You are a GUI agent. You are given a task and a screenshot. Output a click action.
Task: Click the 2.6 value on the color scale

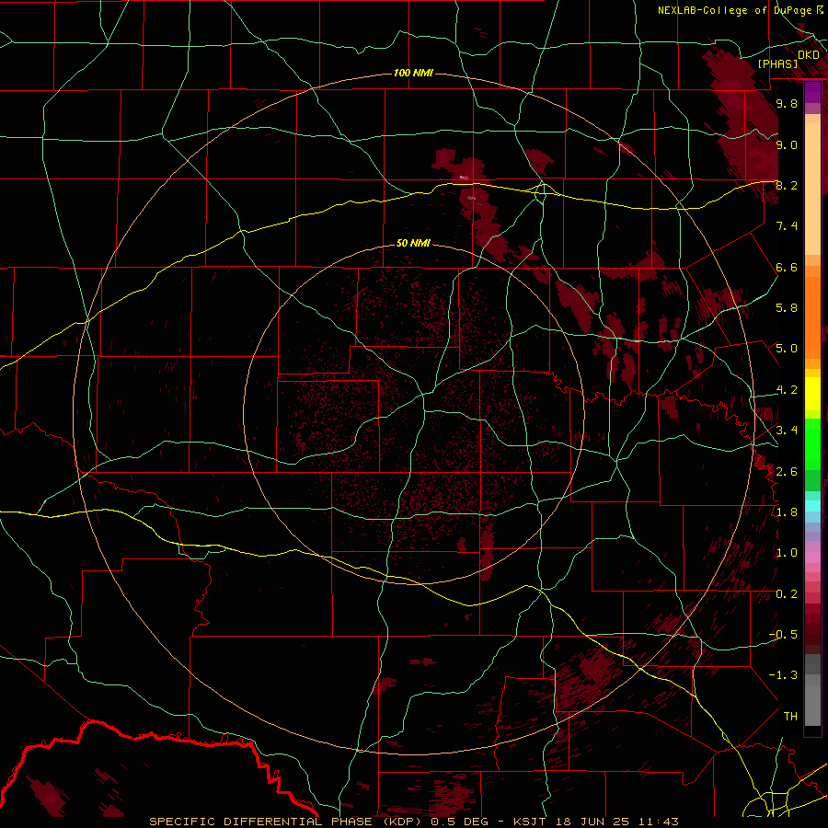click(x=787, y=471)
